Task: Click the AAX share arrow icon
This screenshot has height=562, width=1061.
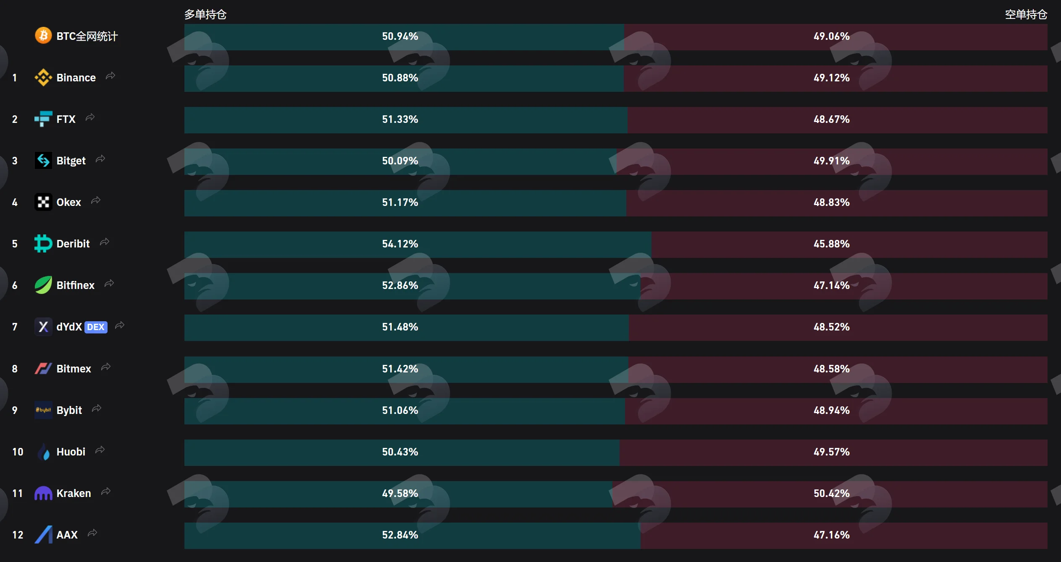Action: point(92,533)
